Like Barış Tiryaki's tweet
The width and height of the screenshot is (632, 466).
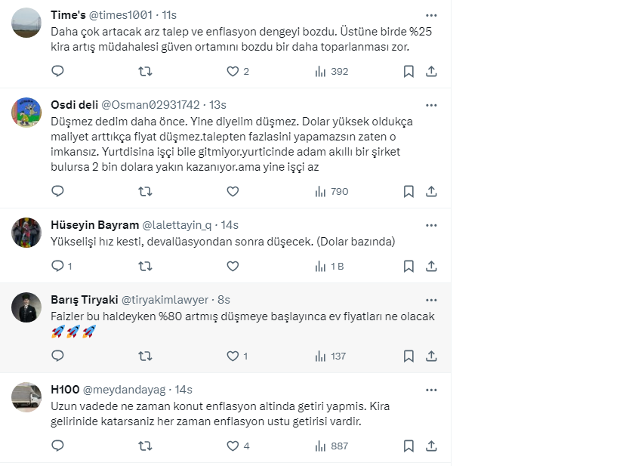233,356
